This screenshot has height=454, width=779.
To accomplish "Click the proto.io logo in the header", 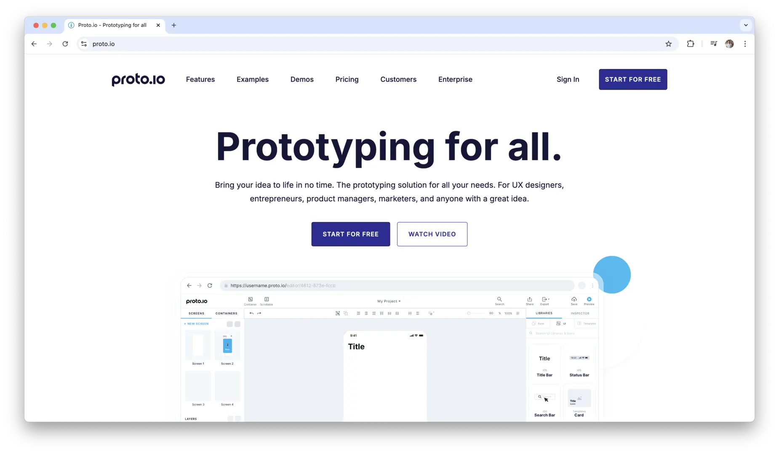I will click(x=138, y=79).
